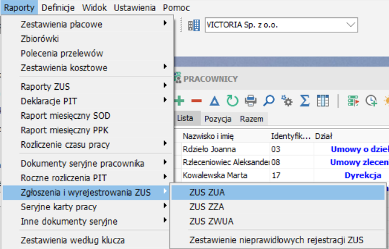The width and height of the screenshot is (389, 249).
Task: Choose ZUS ZZA from submenu
Action: coord(278,207)
